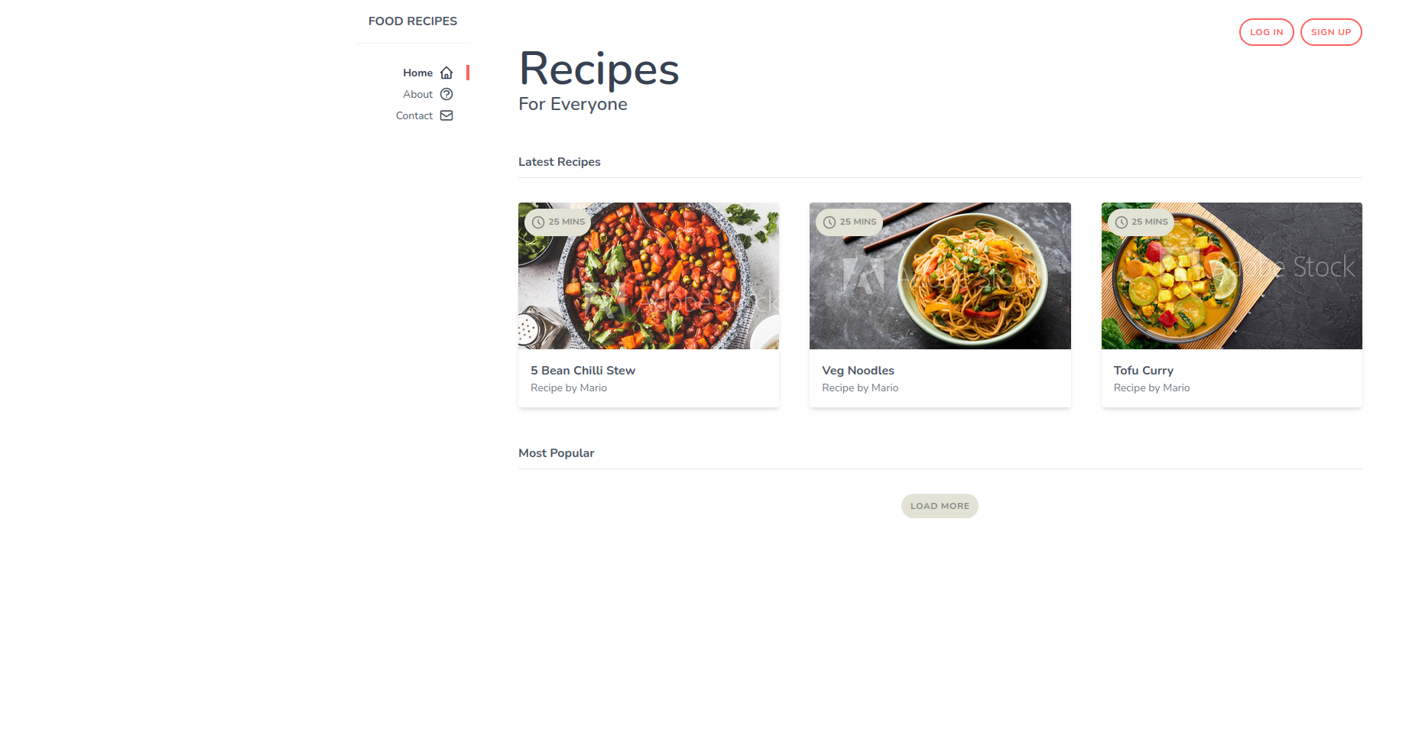1409x733 pixels.
Task: Click the Contact envelope icon
Action: point(446,115)
